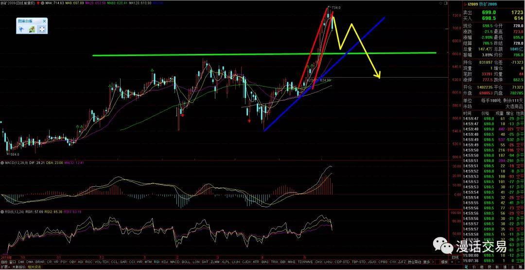Select the JSJG indicator tab
The image size is (525, 270).
click(372, 262)
